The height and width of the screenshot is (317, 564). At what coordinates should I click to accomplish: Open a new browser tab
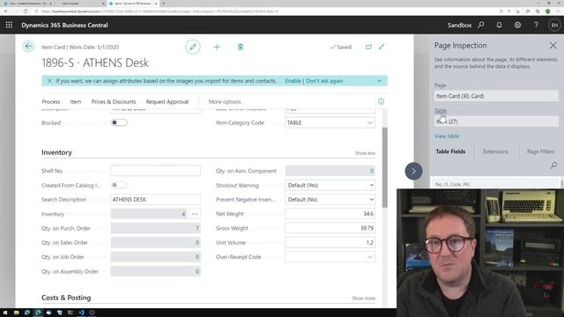point(163,4)
